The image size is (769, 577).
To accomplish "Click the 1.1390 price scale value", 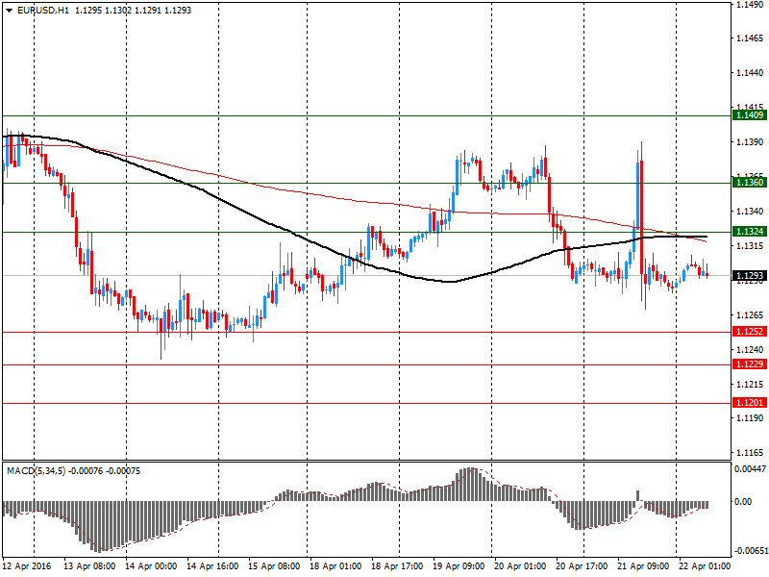I will coord(750,141).
